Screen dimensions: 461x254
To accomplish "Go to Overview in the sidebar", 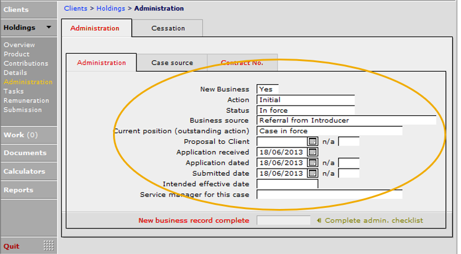I will tap(19, 45).
